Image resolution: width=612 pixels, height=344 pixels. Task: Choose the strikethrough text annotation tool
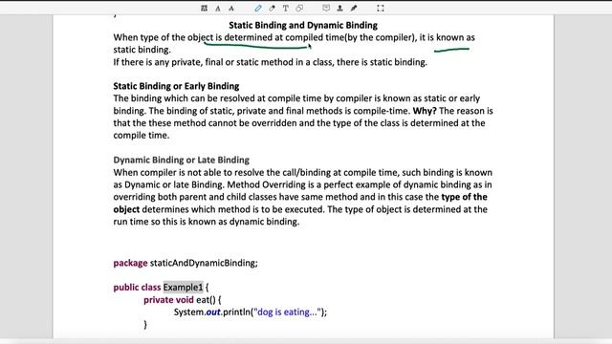(x=231, y=8)
